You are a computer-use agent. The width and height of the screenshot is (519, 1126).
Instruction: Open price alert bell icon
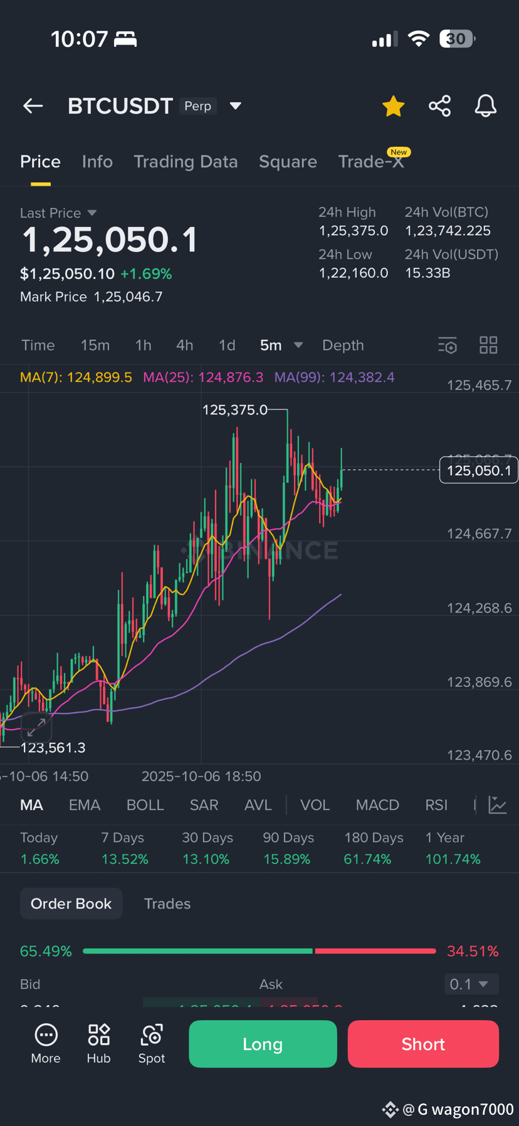click(x=486, y=106)
